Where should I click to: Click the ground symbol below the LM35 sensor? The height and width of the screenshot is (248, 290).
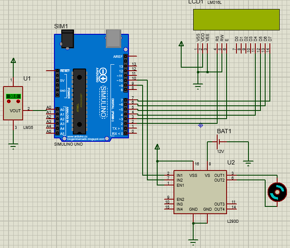coord(13,146)
